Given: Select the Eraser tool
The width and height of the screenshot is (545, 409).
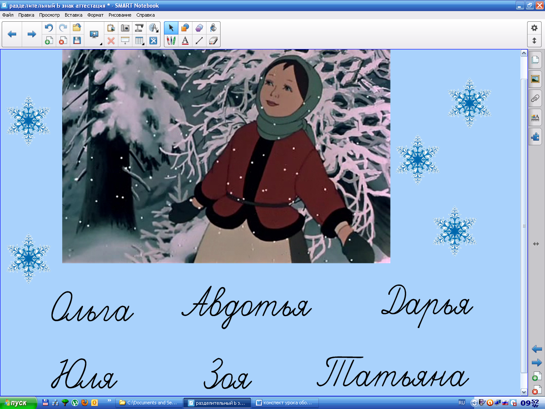Looking at the screenshot, I should point(213,40).
